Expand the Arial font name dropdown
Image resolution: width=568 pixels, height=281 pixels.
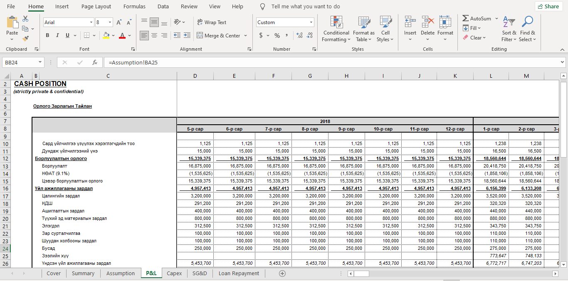click(x=91, y=22)
